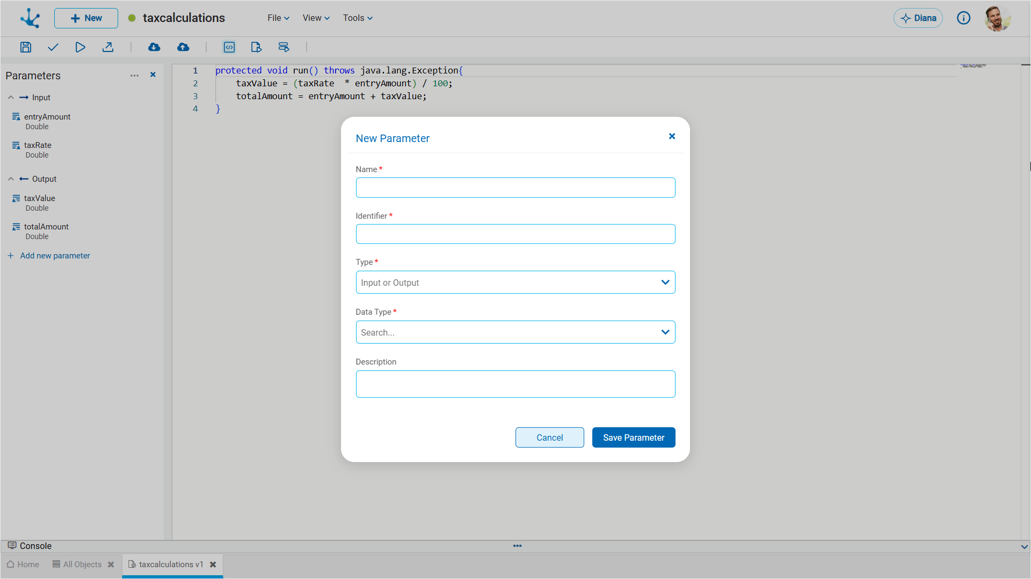Click the Save Parameter button

click(x=633, y=437)
